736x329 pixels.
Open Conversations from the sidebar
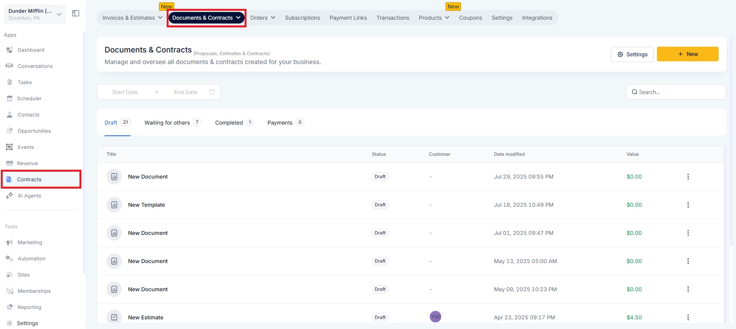tap(35, 66)
